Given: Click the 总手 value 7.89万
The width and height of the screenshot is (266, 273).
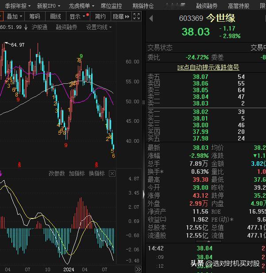Looking at the screenshot, I should tap(199, 164).
